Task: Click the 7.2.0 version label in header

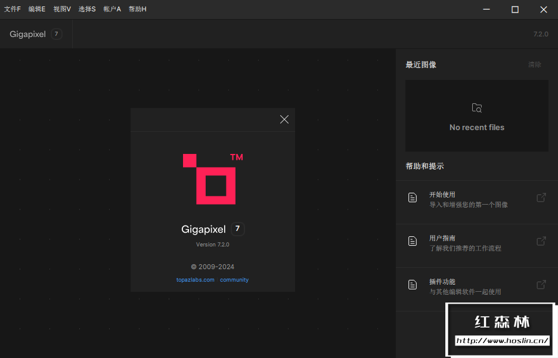Action: pyautogui.click(x=541, y=34)
